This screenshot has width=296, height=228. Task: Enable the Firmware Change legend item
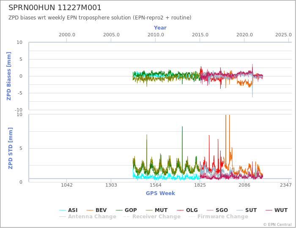click(x=219, y=217)
